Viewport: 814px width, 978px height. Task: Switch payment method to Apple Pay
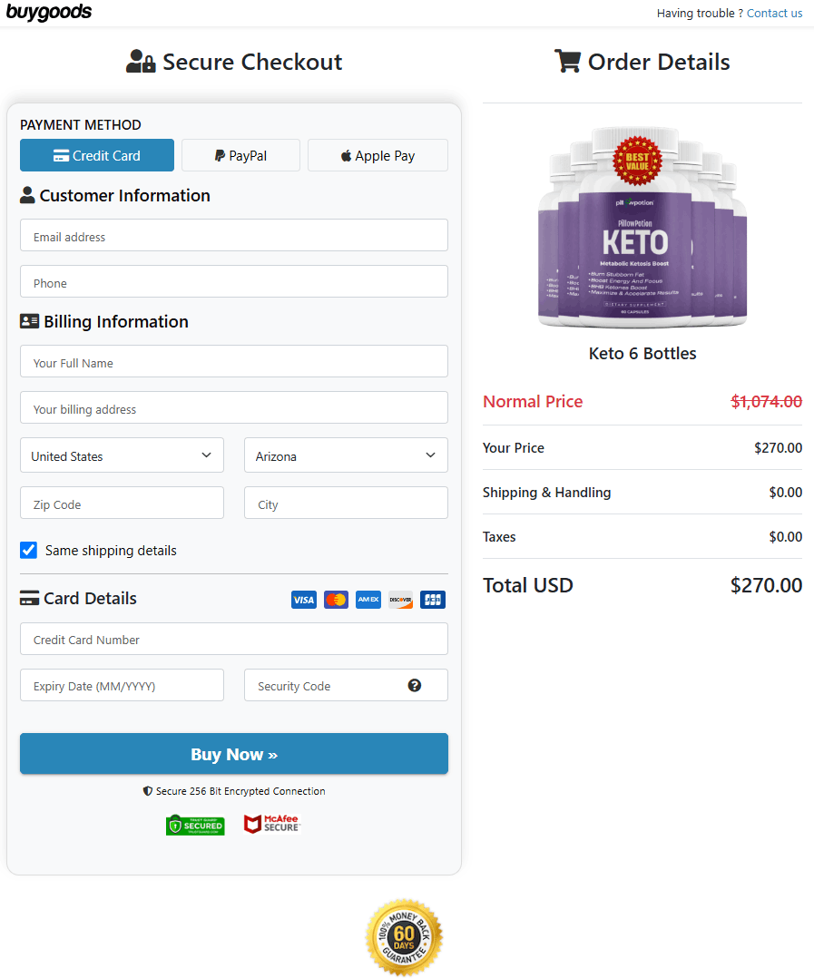[378, 155]
